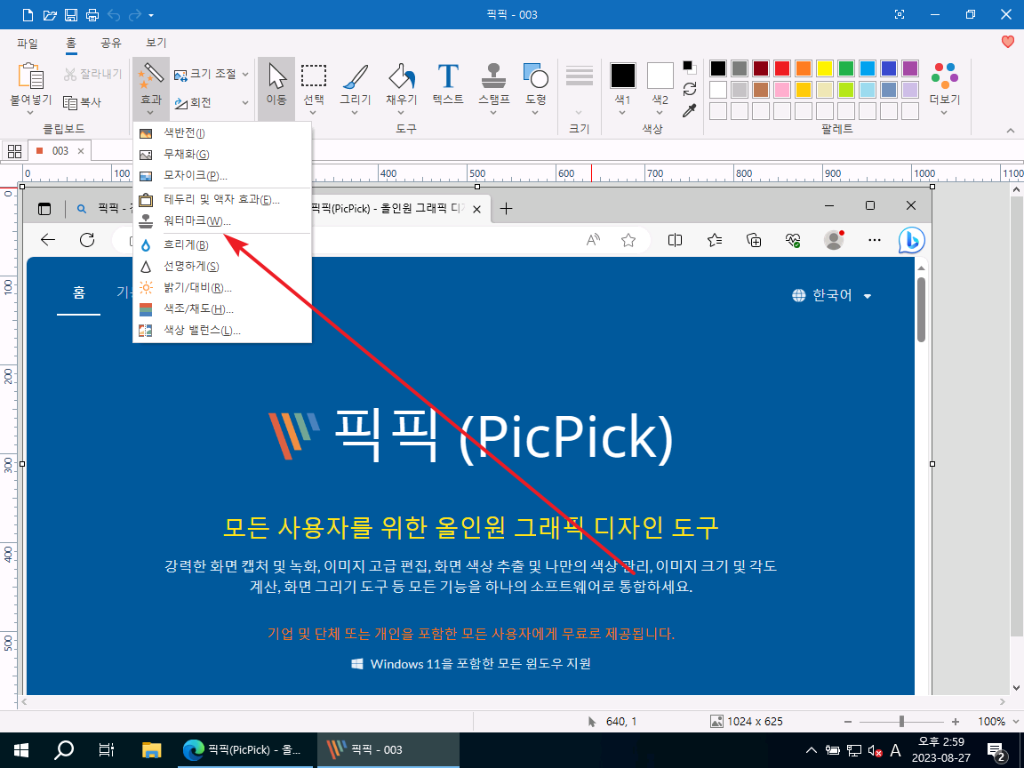This screenshot has height=768, width=1024.
Task: Save the image with the floppy disk icon
Action: 71,14
